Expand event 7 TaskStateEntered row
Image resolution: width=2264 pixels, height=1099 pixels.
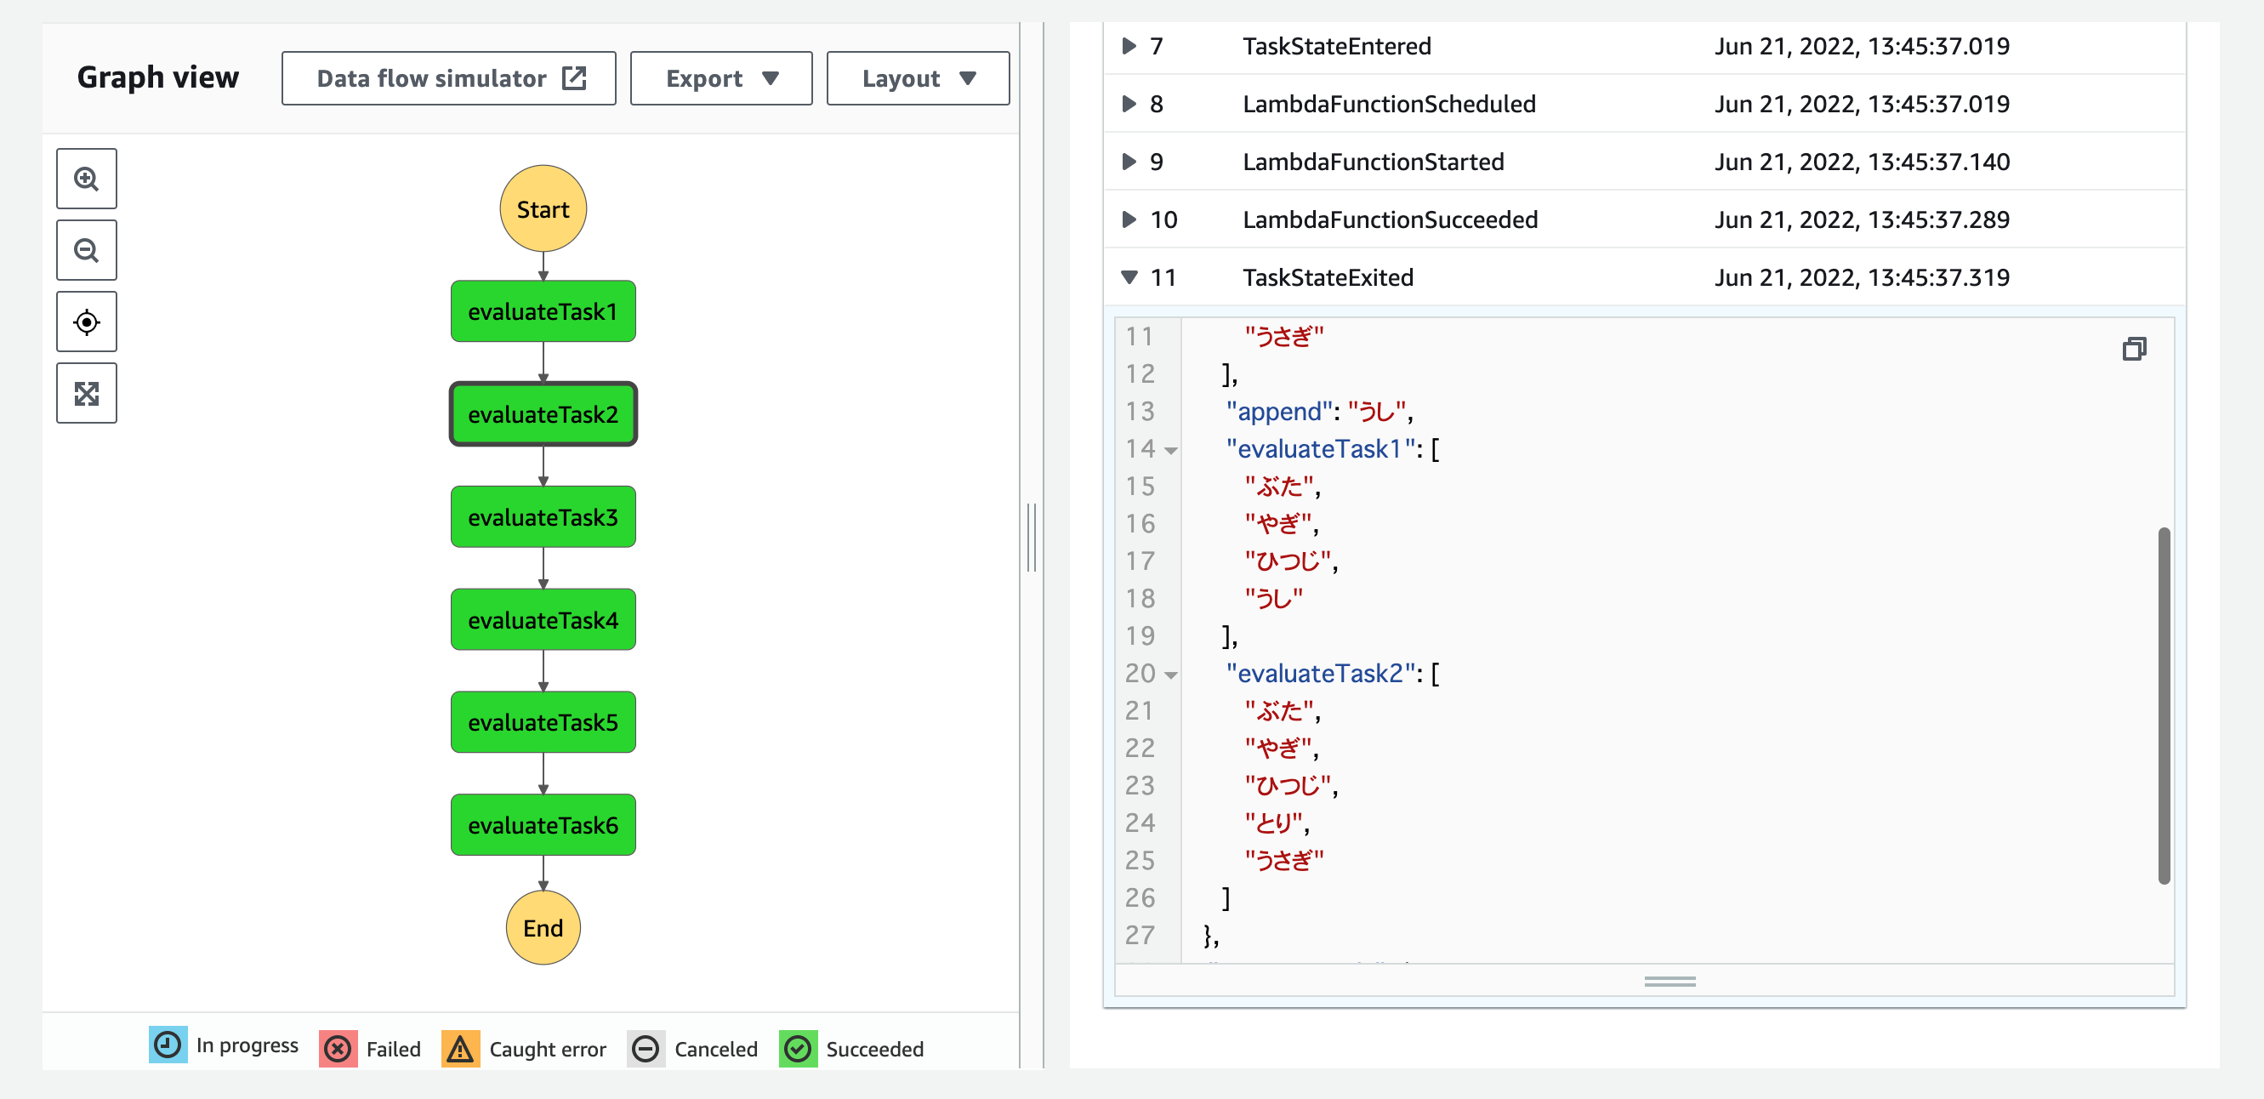tap(1129, 45)
